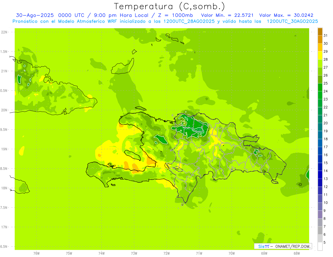Click the legend swatch between 29 and 30
This screenshot has height=257, width=333.
click(x=320, y=48)
